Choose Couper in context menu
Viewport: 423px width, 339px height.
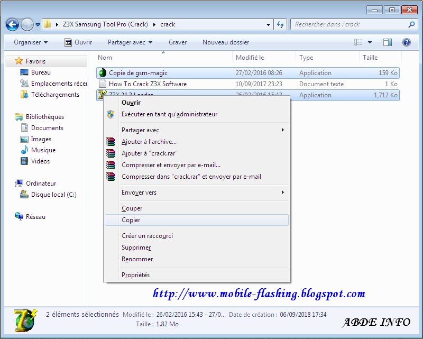(197, 208)
